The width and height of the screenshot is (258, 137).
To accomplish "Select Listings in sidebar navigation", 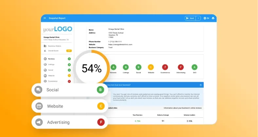I will (51, 64).
